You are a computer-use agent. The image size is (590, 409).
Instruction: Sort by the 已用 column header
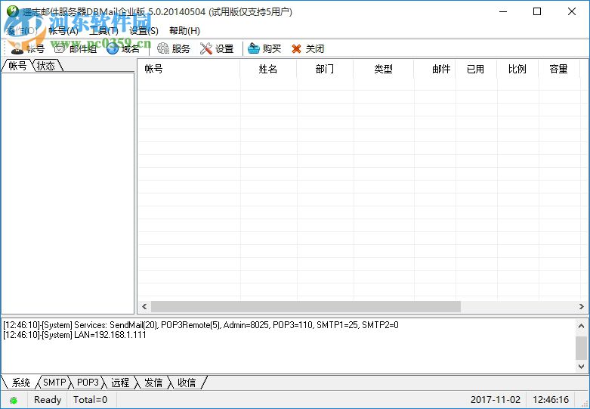476,69
